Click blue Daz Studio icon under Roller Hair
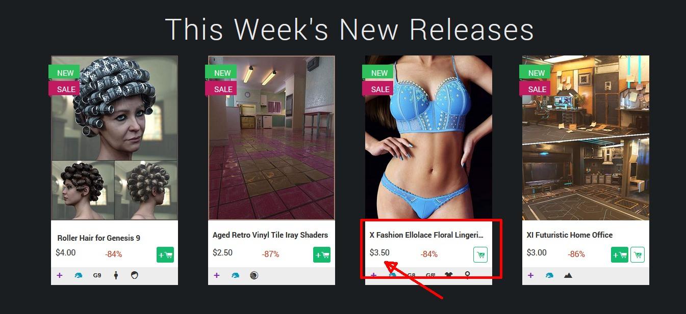Screen dimensions: 686x314 (78, 275)
